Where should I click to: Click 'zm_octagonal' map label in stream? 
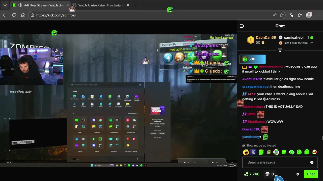[23, 142]
